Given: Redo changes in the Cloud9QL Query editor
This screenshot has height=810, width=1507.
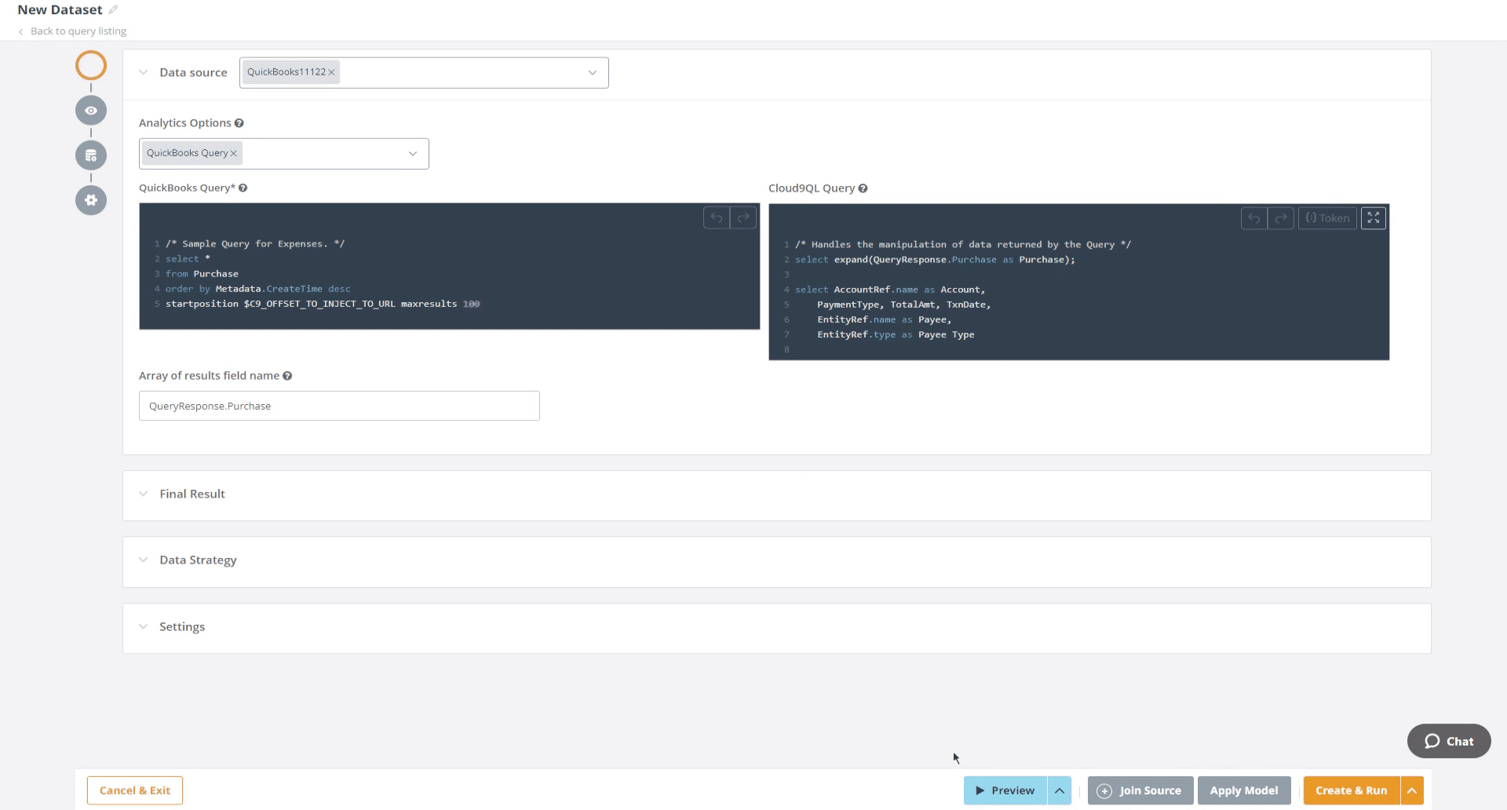Looking at the screenshot, I should (1281, 217).
